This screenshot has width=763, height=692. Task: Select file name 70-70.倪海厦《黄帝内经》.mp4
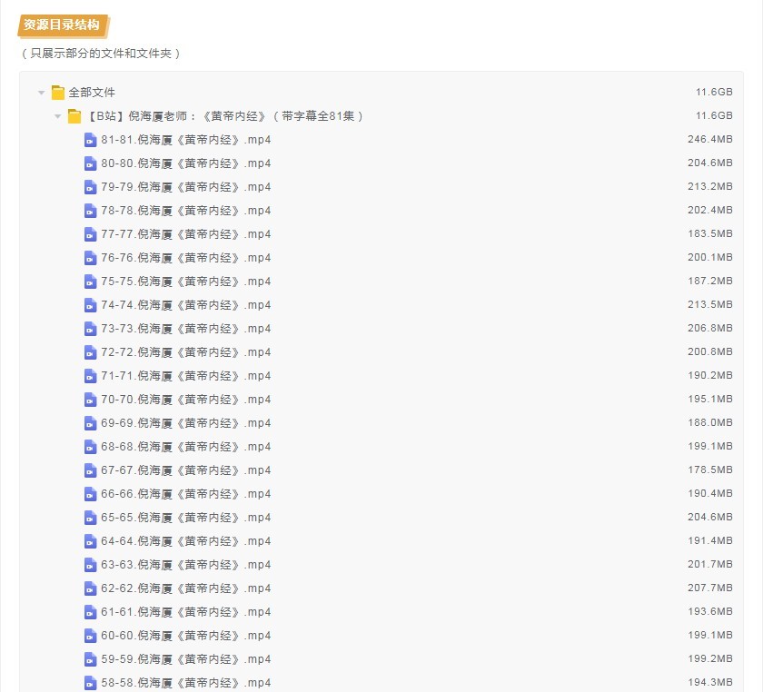186,400
